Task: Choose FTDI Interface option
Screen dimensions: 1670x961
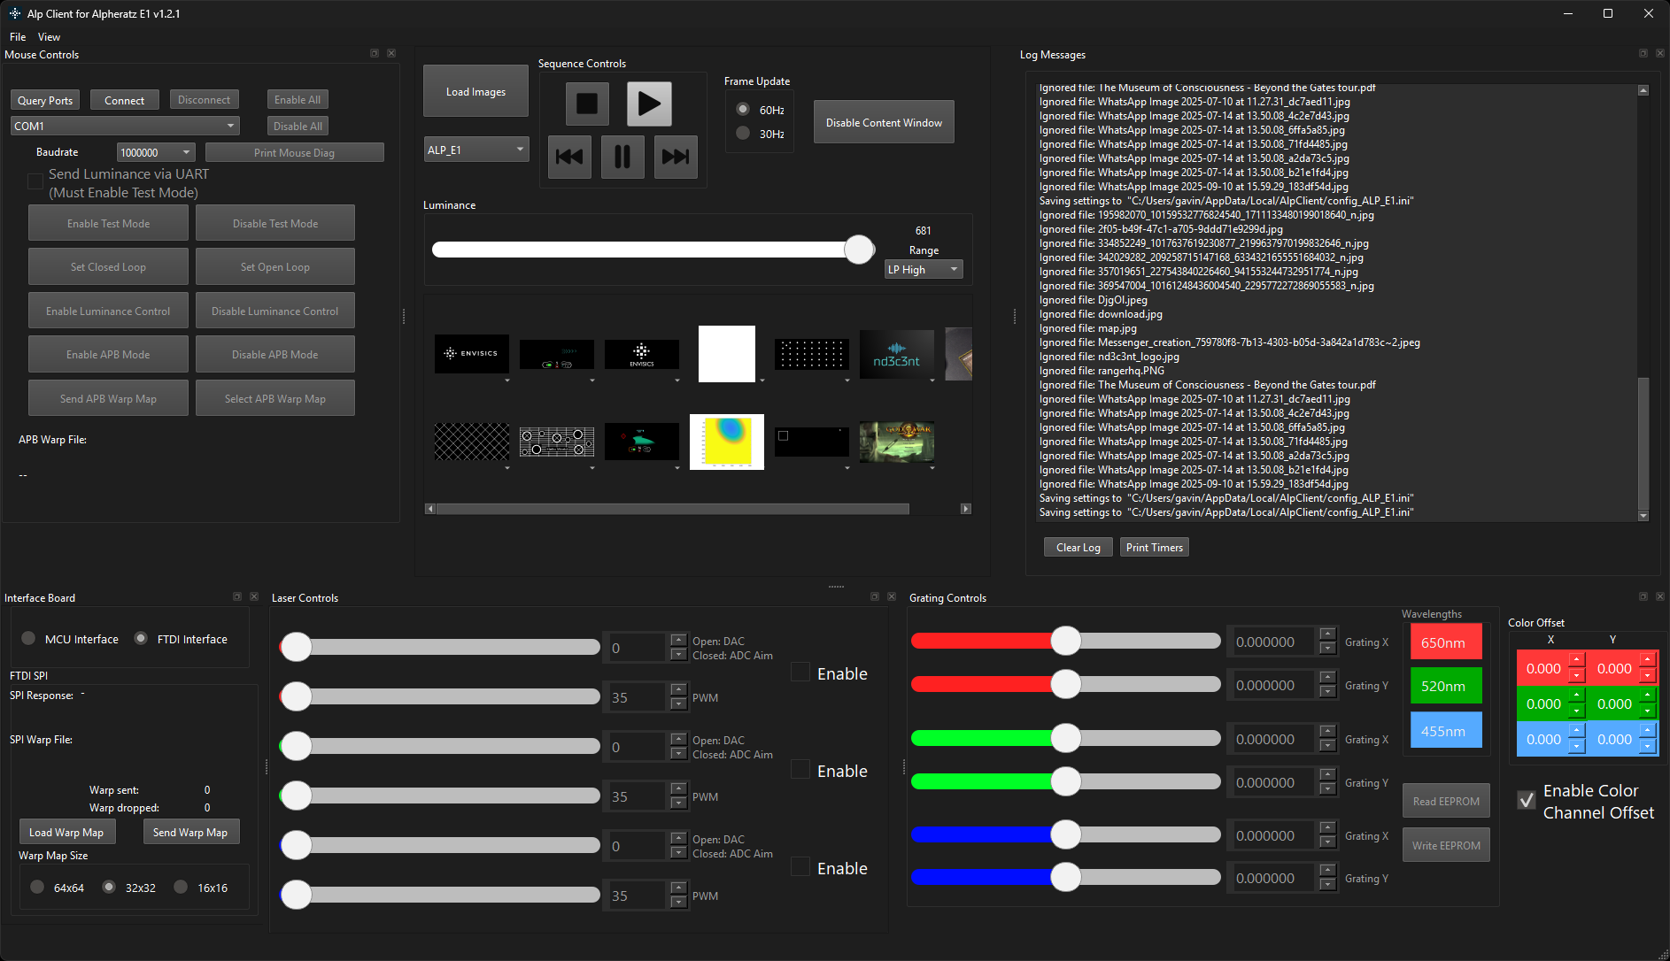Action: click(141, 639)
